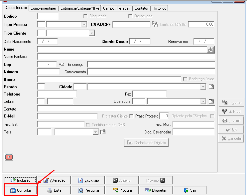Click the Fax input field

tap(149, 94)
